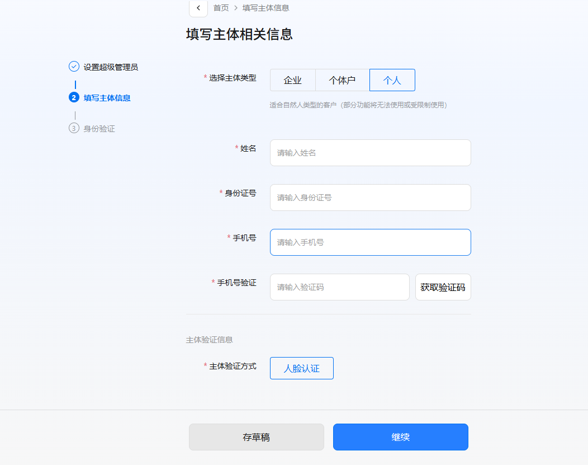The image size is (588, 465).
Task: Focus the 手机号 input field
Action: (370, 242)
